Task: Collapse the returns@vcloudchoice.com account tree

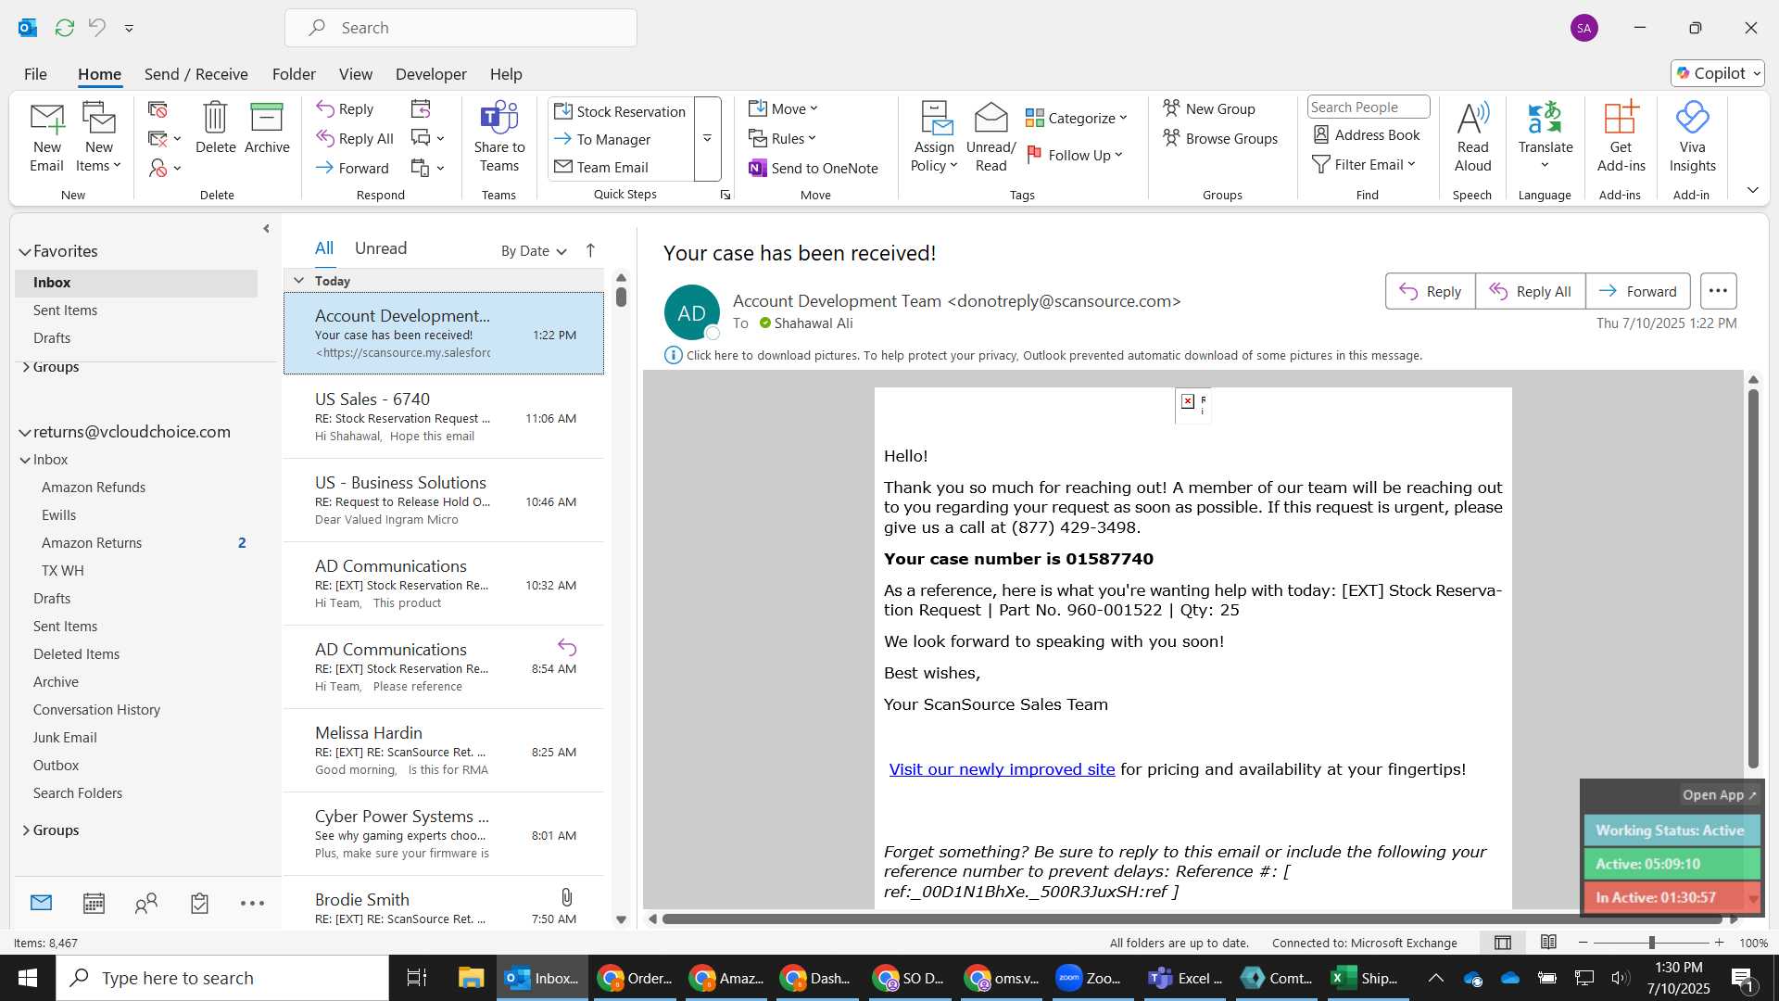Action: tap(25, 433)
